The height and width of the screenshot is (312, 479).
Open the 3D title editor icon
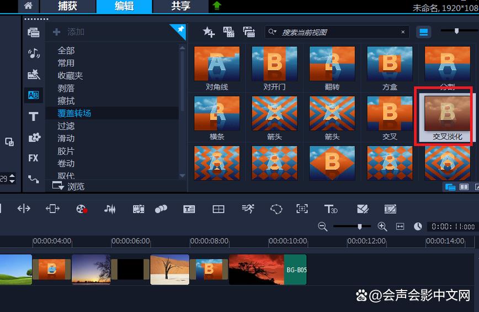331,209
